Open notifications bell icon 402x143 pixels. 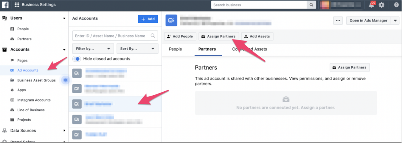click(x=371, y=5)
